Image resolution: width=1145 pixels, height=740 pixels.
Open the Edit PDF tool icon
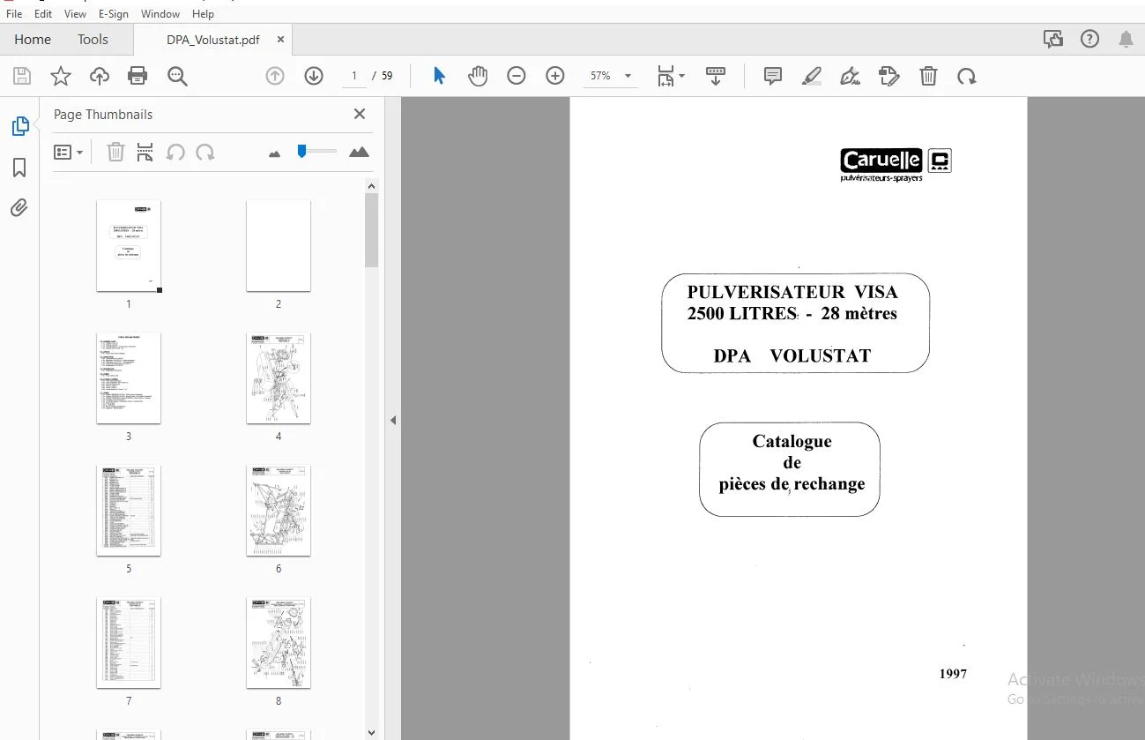[889, 76]
